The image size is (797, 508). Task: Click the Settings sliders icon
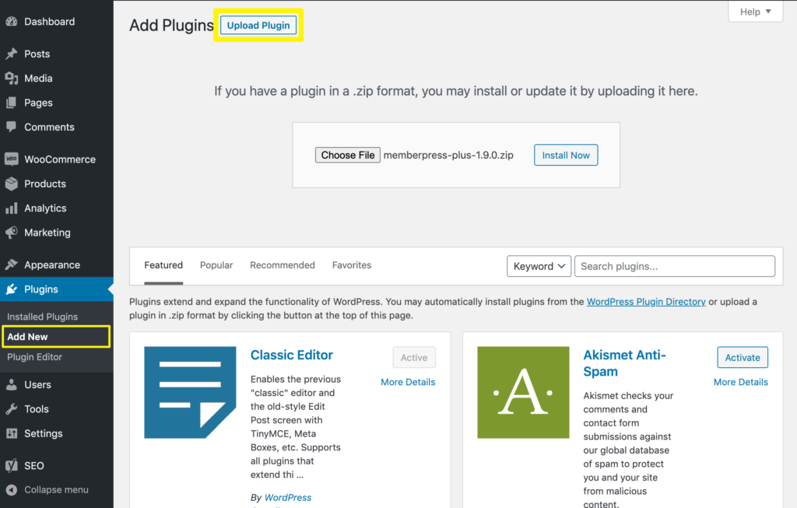point(11,433)
